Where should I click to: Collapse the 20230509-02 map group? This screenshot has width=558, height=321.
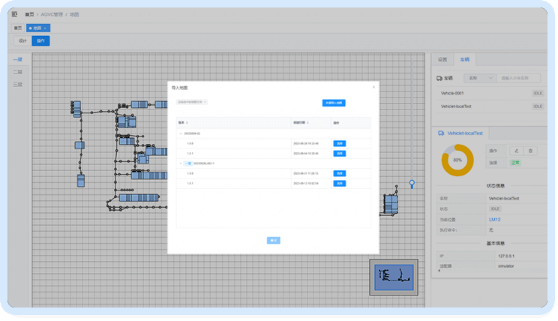click(180, 133)
